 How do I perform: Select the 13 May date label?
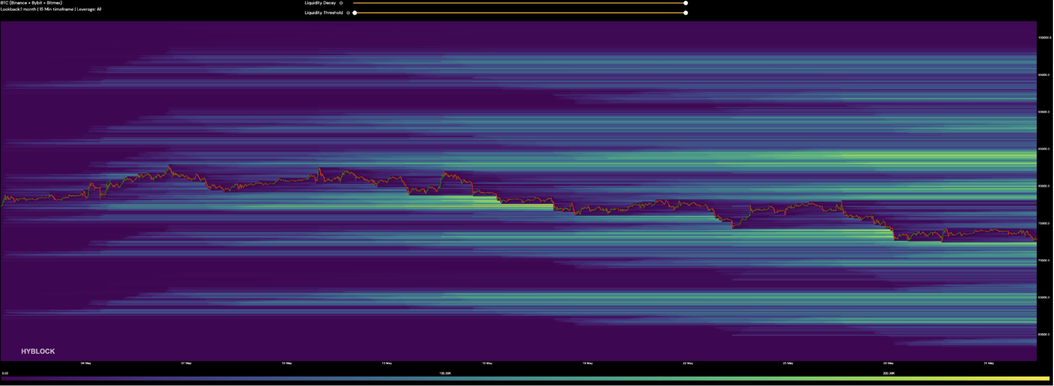387,363
